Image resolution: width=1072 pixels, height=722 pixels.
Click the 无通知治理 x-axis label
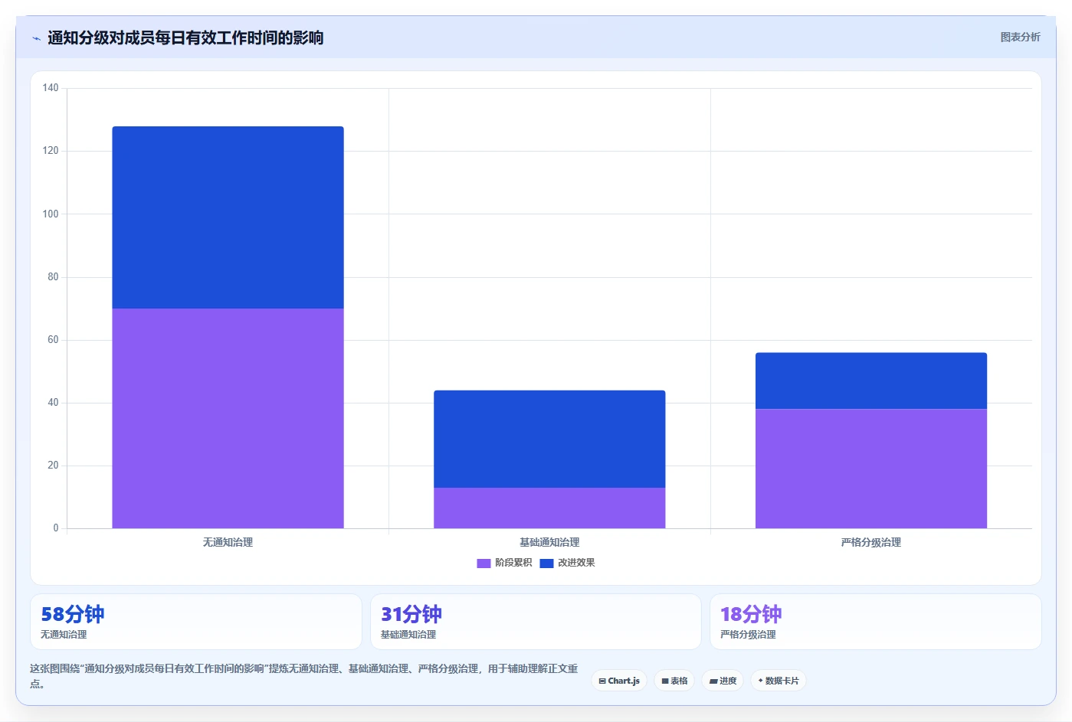click(x=228, y=542)
